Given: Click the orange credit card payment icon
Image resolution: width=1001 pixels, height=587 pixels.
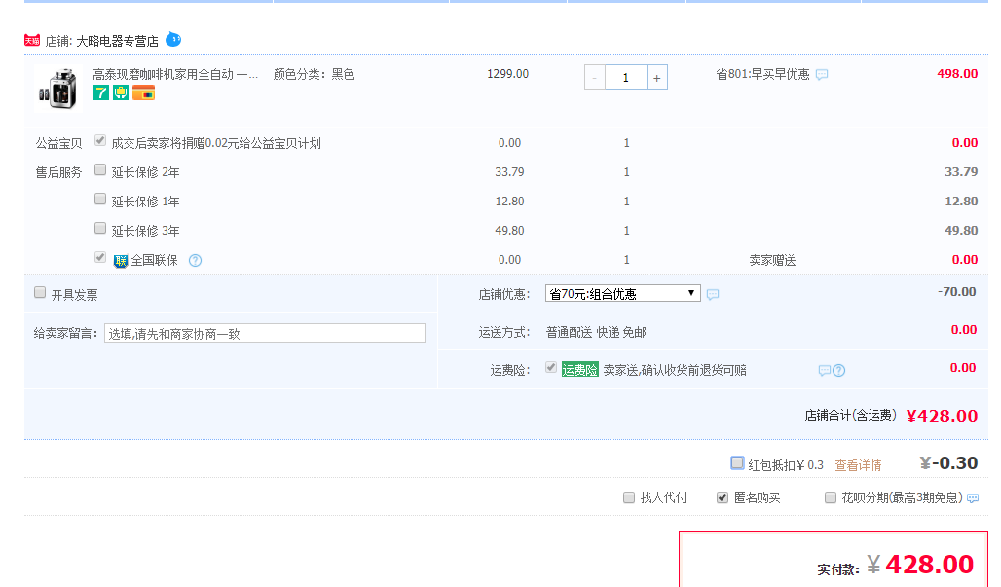Looking at the screenshot, I should (144, 93).
